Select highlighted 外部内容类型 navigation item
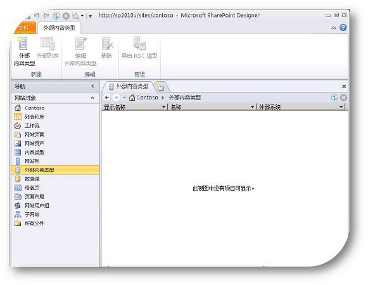 point(56,170)
